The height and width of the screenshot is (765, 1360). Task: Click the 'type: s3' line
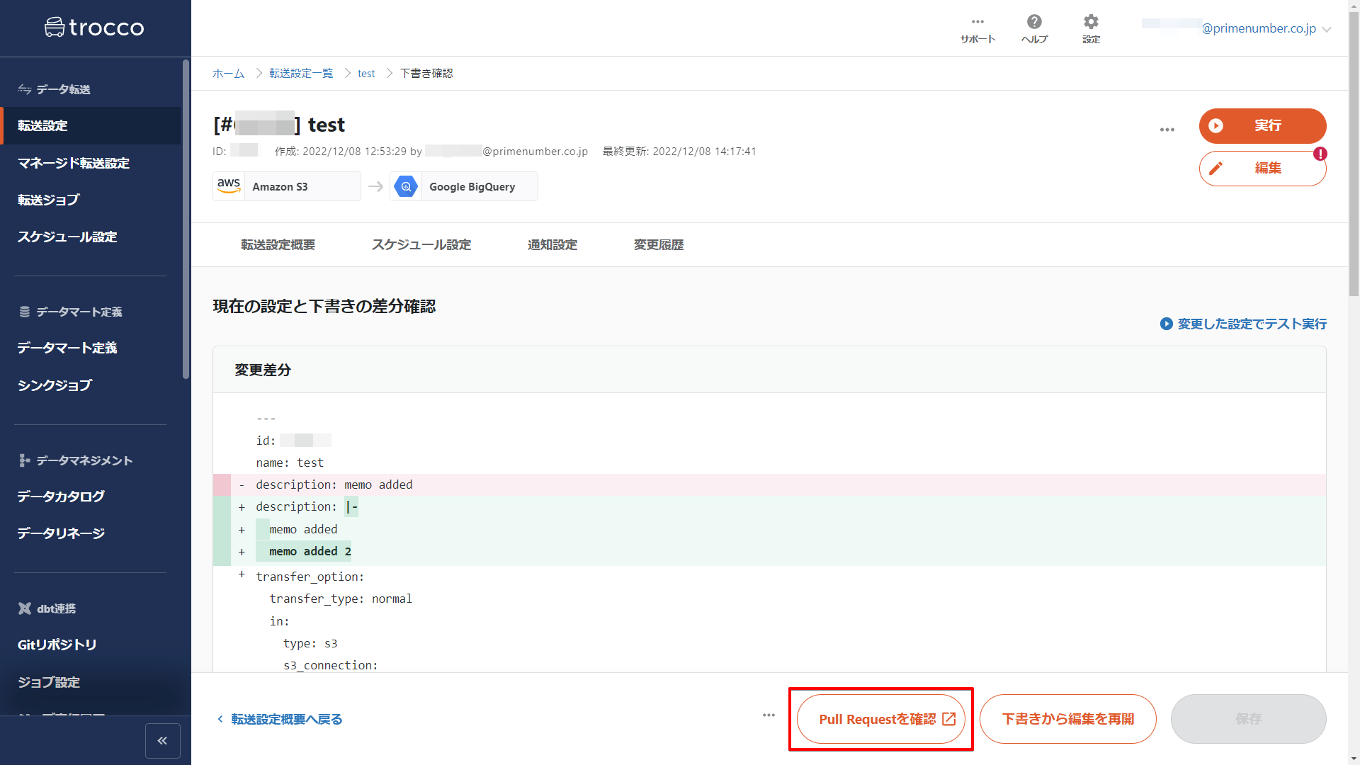(x=310, y=643)
